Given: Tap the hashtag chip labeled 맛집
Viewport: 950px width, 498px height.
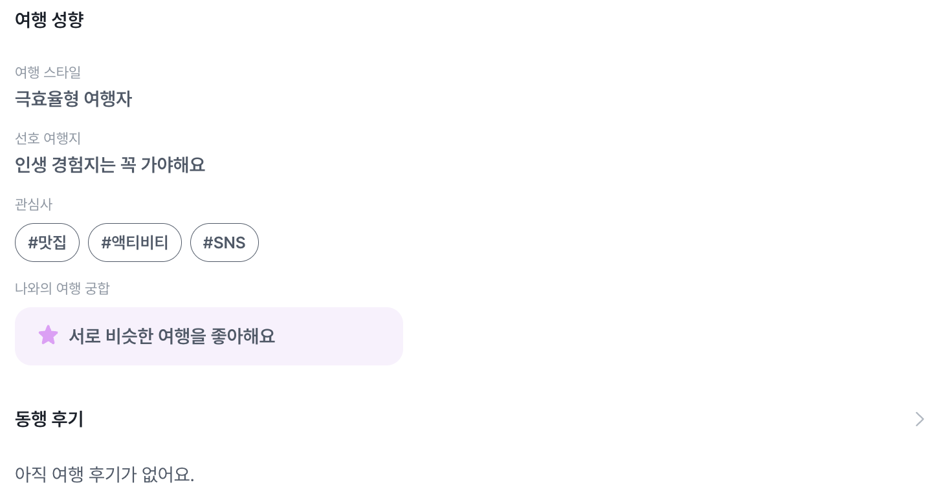Looking at the screenshot, I should coord(47,243).
